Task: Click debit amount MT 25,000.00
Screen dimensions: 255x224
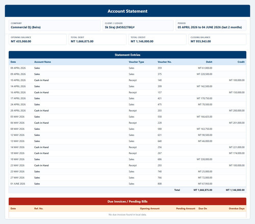Action: click(x=205, y=172)
